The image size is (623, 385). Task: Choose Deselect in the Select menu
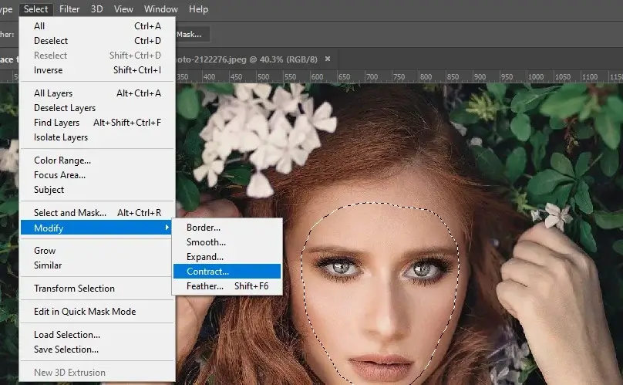[97, 41]
